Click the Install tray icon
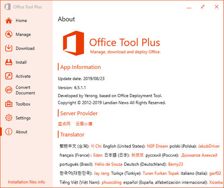This screenshot has width=224, height=188. coord(9,62)
